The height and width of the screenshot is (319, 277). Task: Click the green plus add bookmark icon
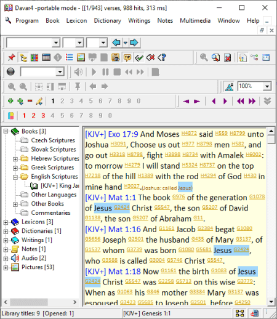(10, 101)
